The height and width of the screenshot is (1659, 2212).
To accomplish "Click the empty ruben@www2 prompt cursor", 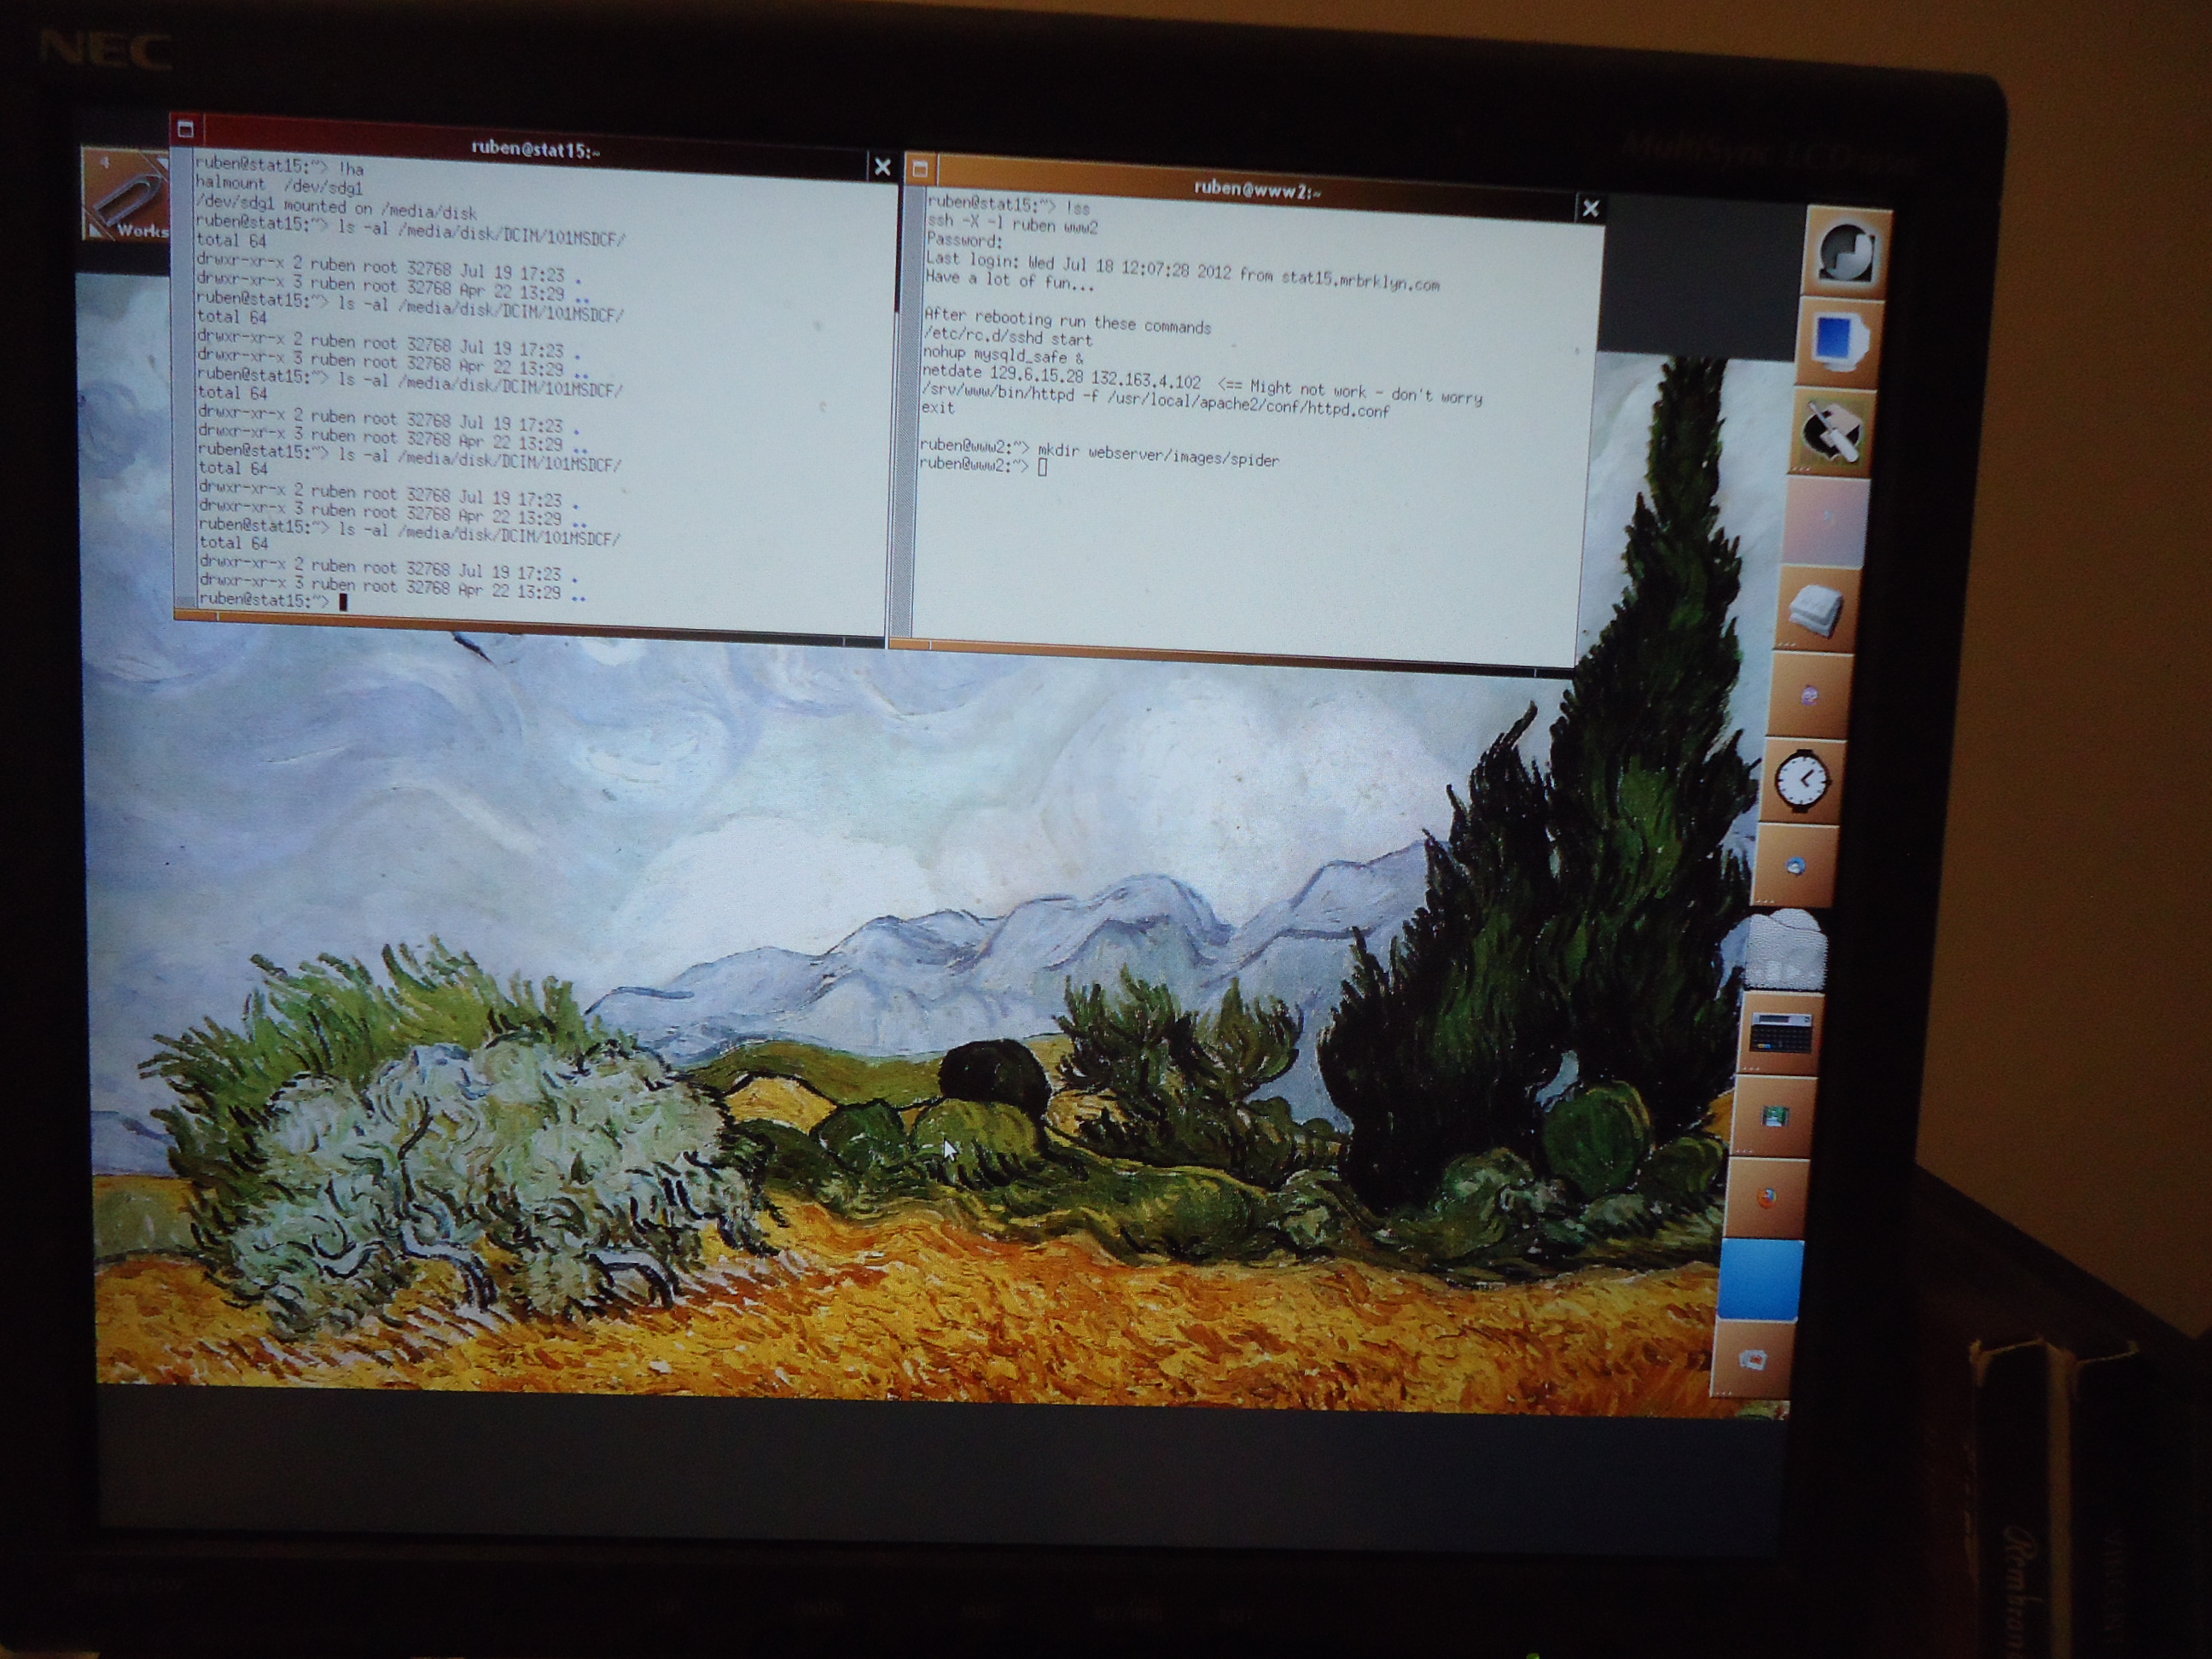I will point(1042,467).
